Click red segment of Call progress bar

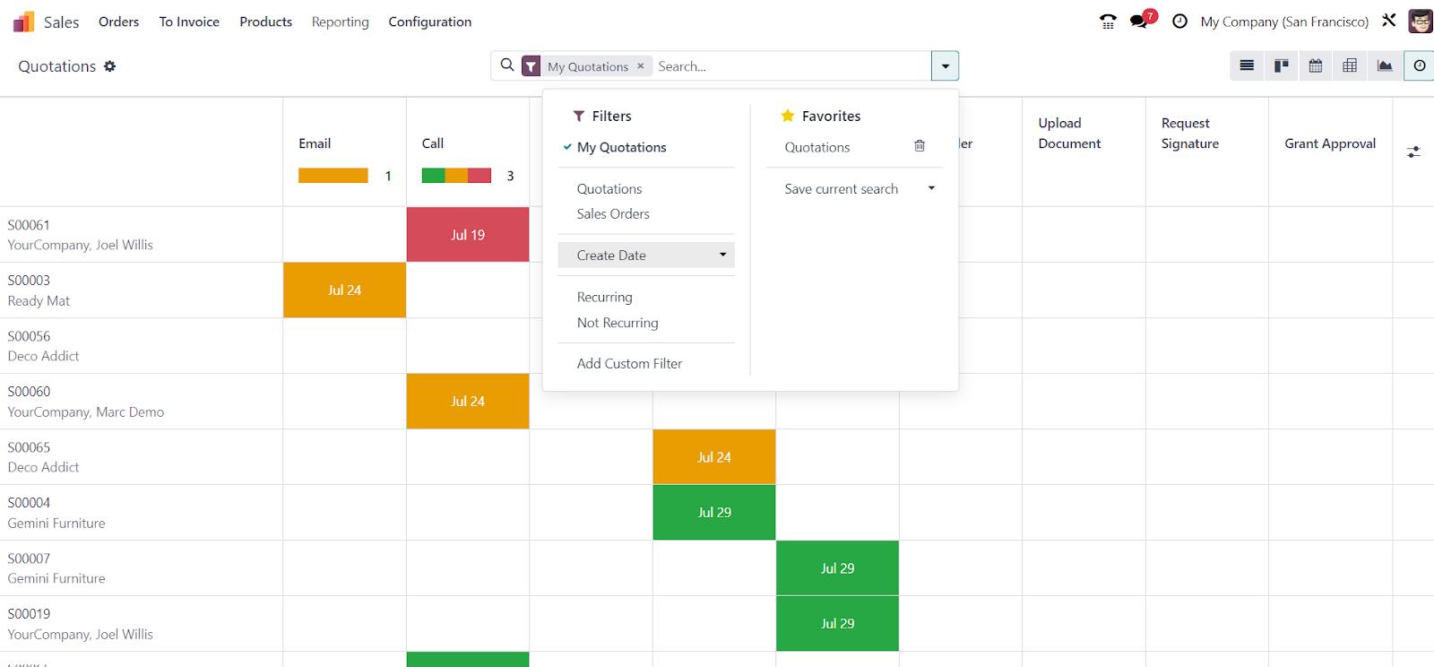click(479, 176)
